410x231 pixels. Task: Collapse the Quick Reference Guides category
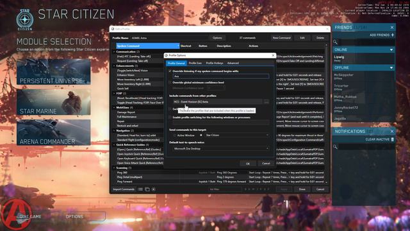[114, 144]
